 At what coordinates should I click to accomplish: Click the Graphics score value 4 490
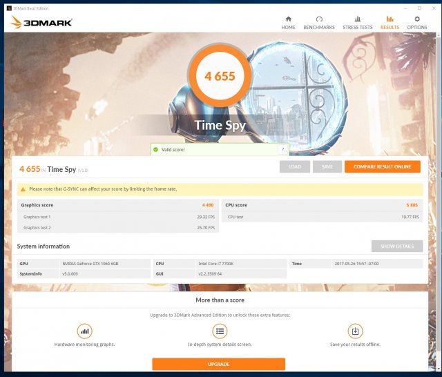pyautogui.click(x=208, y=205)
